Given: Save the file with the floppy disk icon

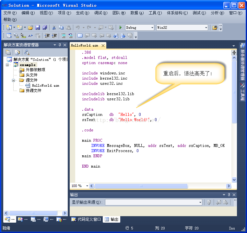Looking at the screenshot, I should (x=38, y=28).
